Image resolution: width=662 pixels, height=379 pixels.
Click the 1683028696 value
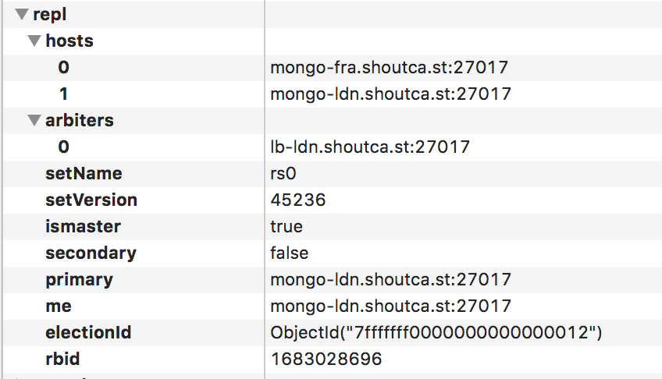[326, 360]
